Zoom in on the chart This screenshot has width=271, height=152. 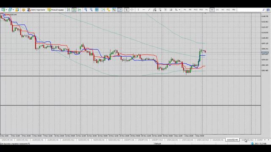pyautogui.click(x=86, y=10)
